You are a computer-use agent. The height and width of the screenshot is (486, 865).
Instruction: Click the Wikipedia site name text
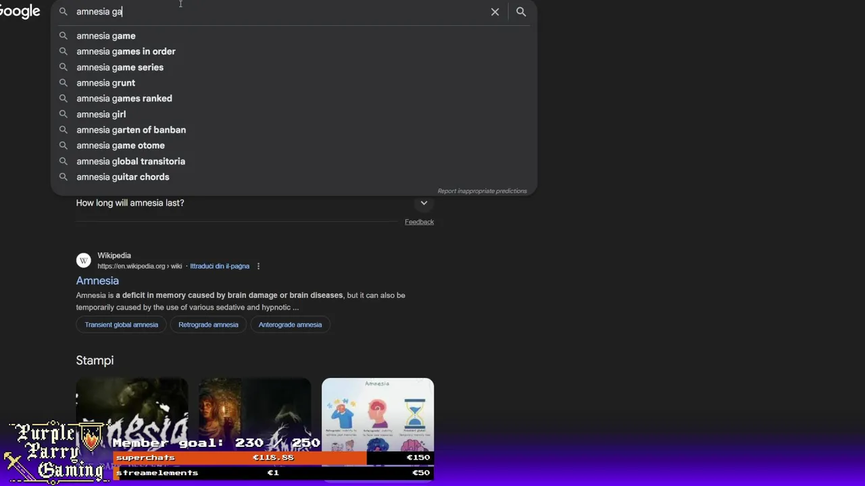[114, 256]
